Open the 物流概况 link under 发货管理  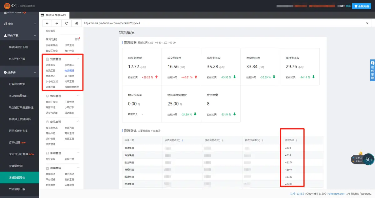(69, 71)
